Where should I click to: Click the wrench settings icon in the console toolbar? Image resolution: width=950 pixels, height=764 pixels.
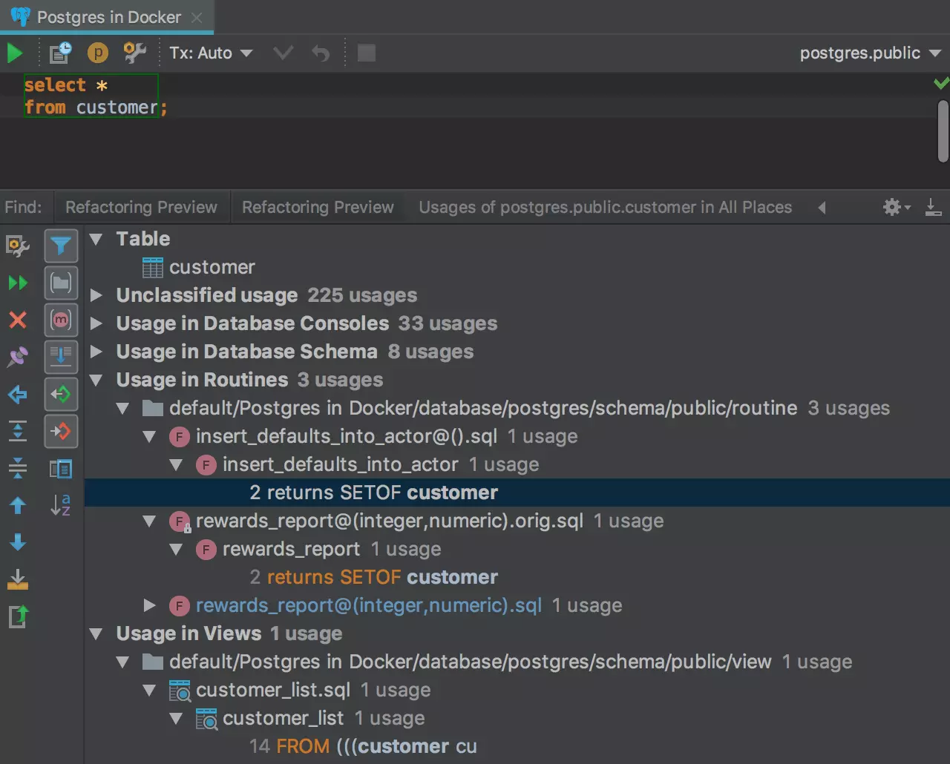pyautogui.click(x=134, y=53)
